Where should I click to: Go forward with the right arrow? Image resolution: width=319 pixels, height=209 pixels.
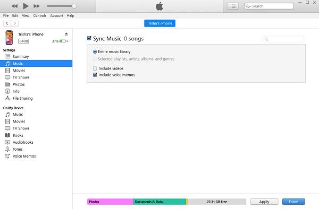click(15, 23)
